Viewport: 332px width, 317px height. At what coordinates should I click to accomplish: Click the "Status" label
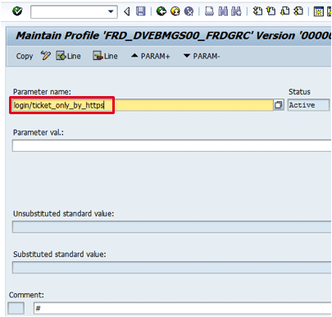(299, 92)
